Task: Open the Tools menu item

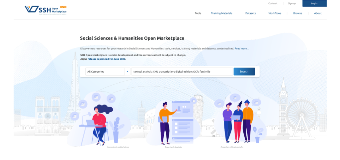Action: 198,13
